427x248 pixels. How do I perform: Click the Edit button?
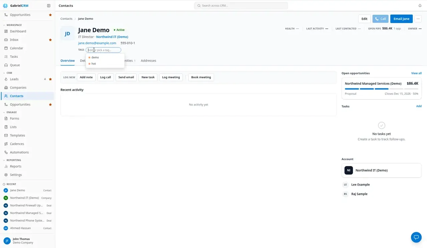coord(364,19)
